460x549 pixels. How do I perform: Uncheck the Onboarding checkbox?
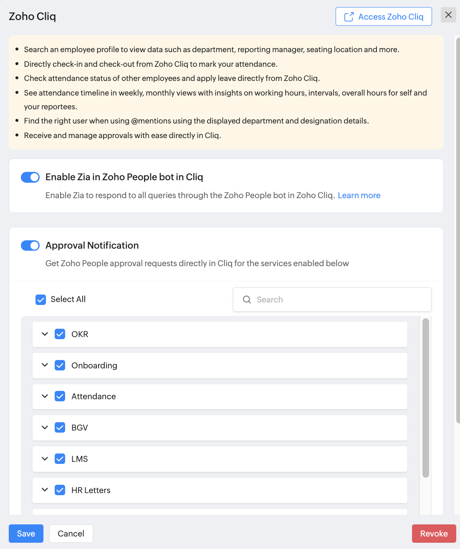click(x=60, y=365)
